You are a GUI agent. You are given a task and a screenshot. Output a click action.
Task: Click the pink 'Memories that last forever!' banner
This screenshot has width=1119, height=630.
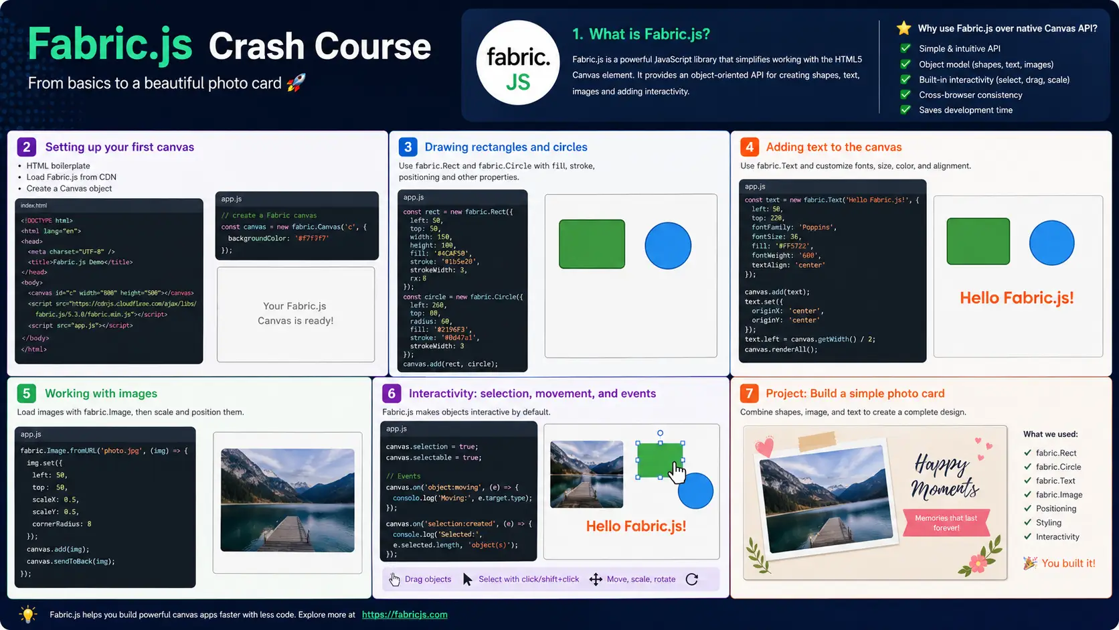pos(946,523)
